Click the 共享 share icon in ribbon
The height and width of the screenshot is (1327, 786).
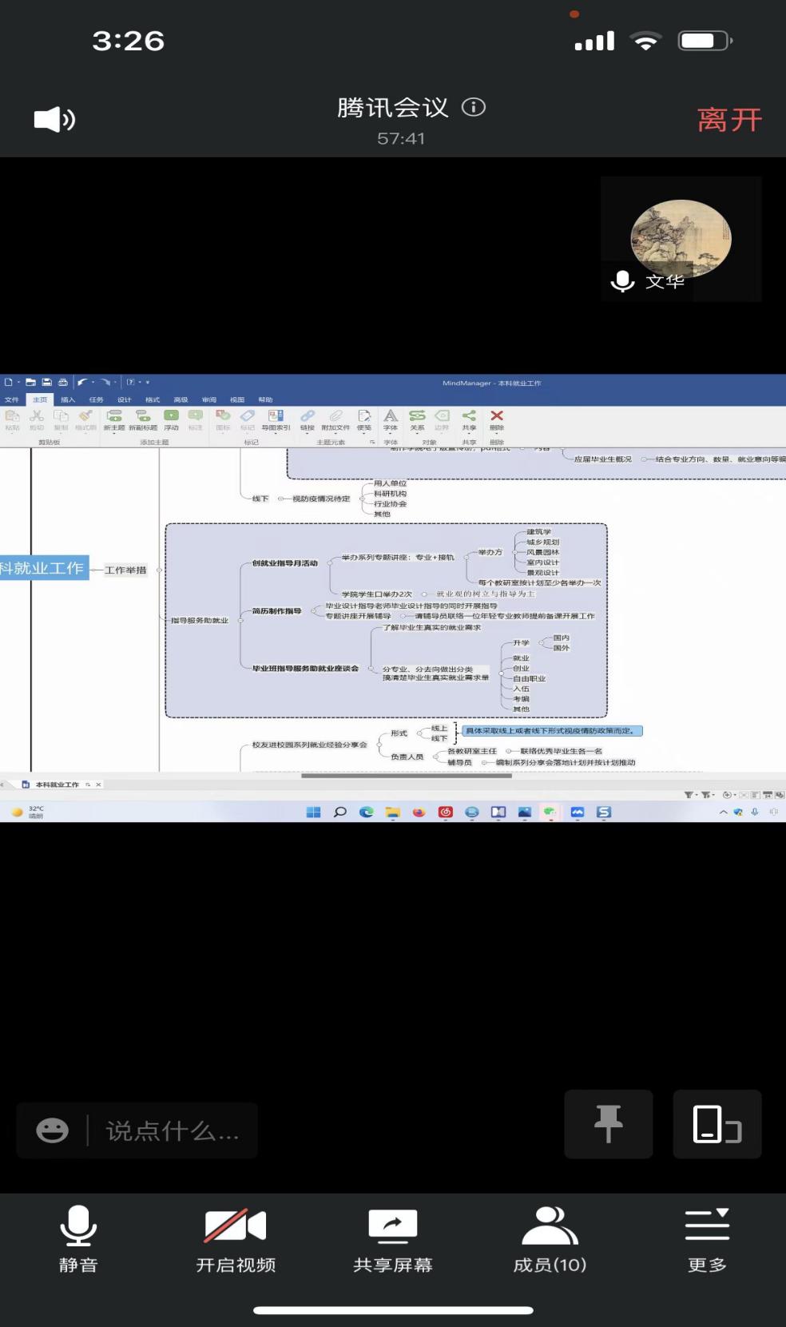469,419
